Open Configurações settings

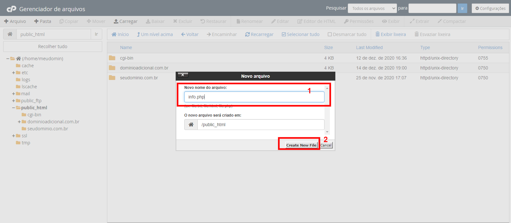pos(490,8)
